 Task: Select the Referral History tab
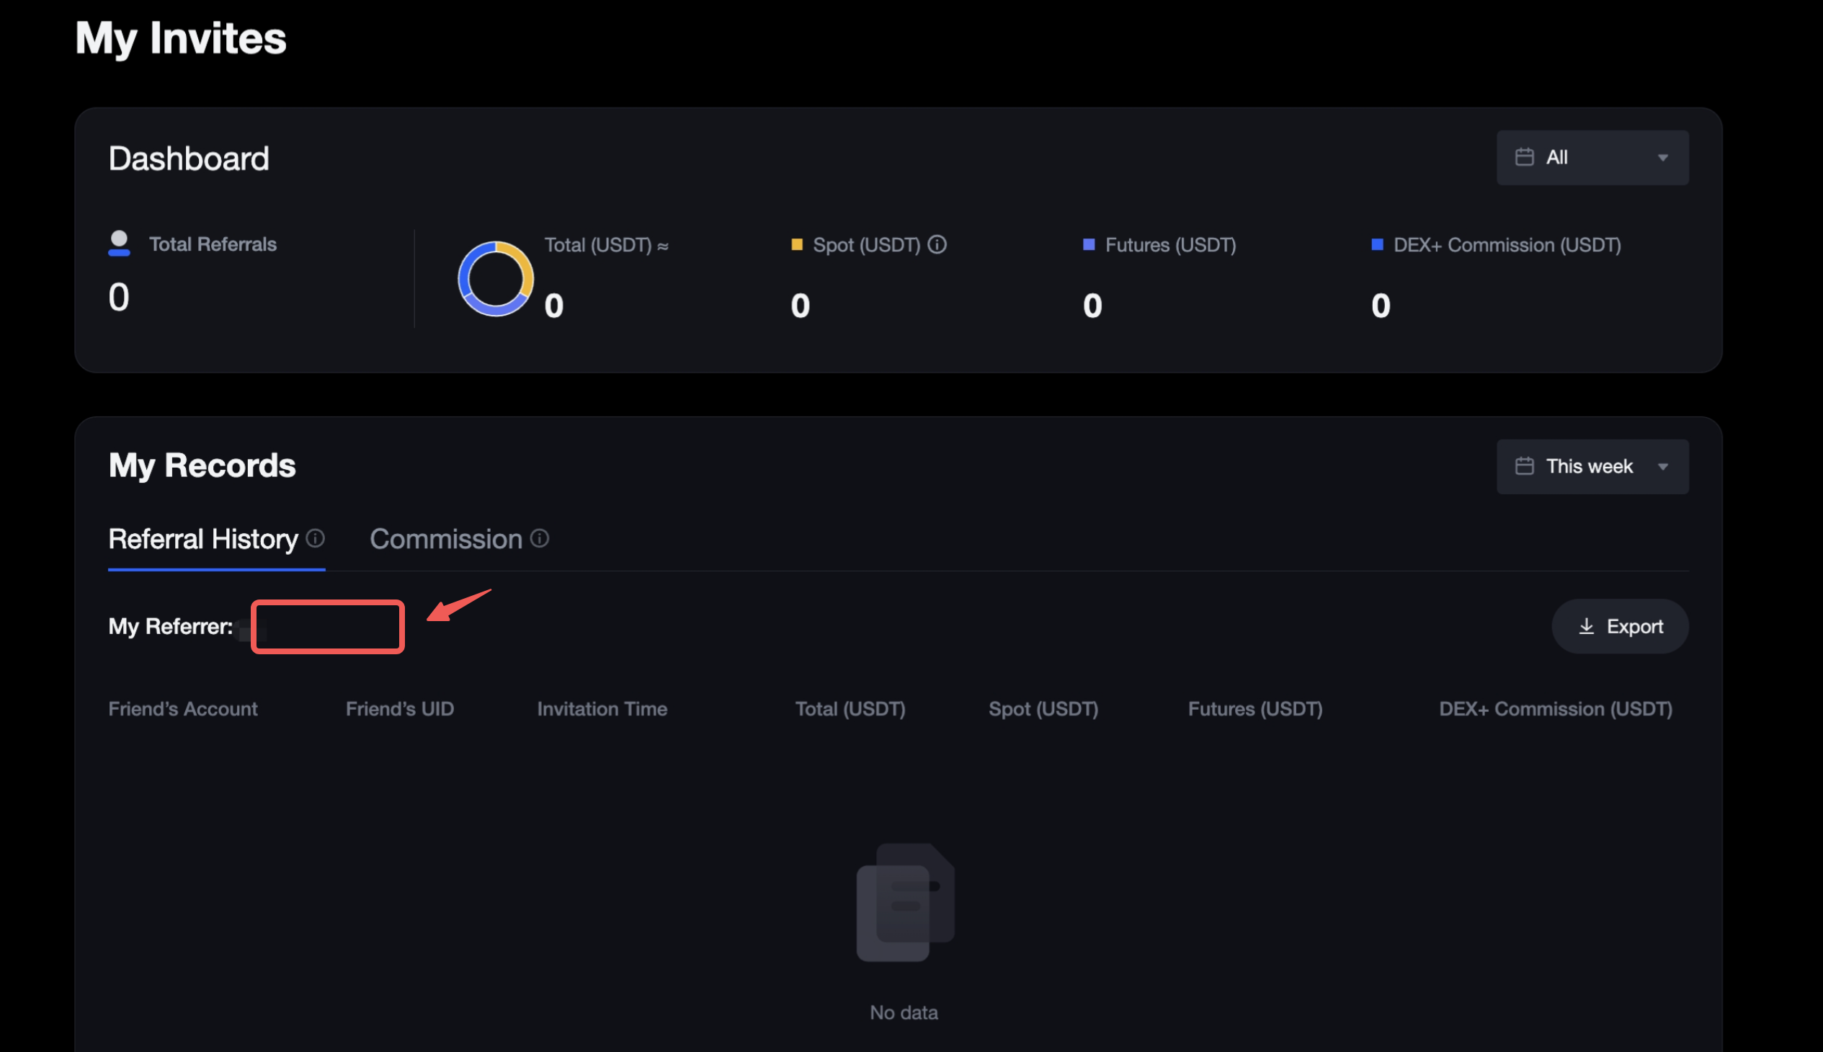click(203, 539)
